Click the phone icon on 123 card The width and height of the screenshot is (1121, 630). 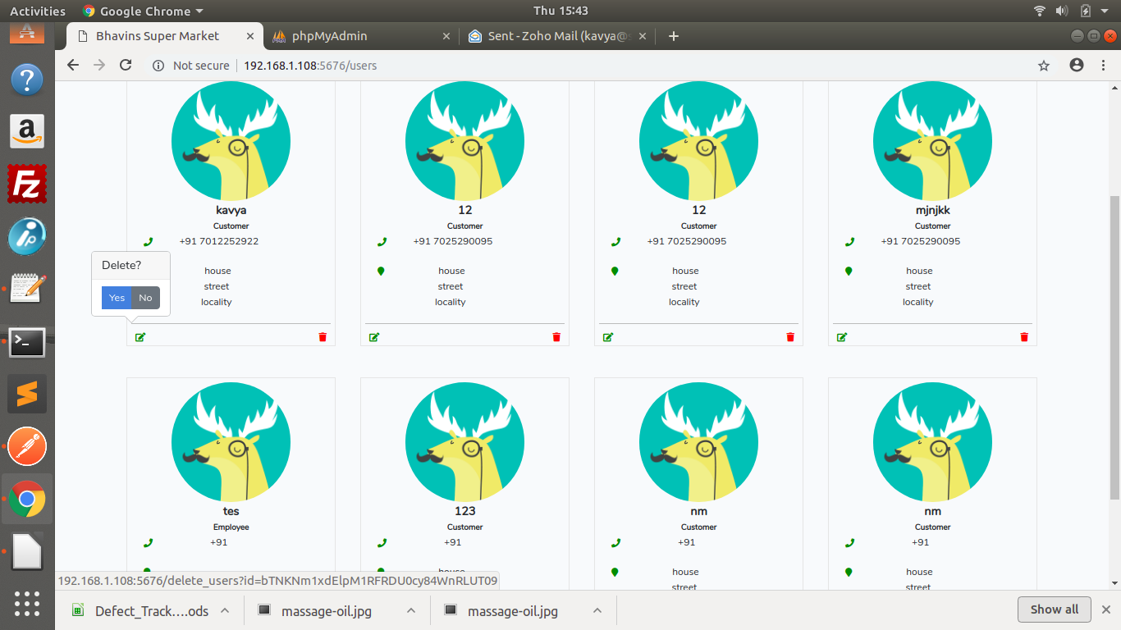pos(382,543)
